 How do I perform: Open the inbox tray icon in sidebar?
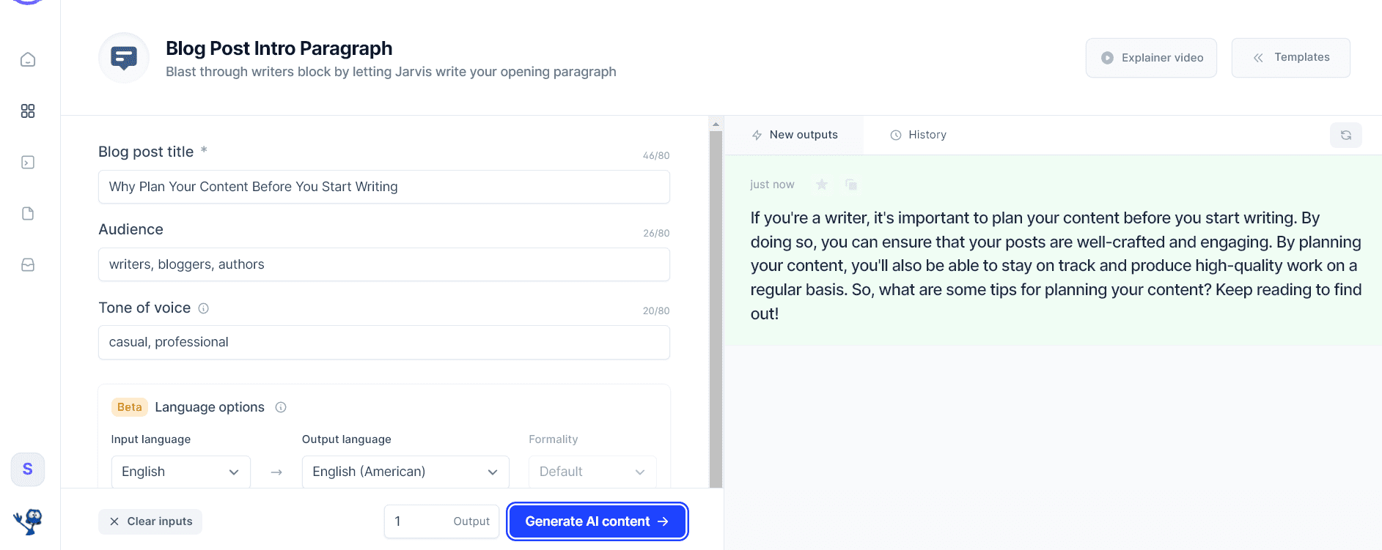tap(28, 264)
